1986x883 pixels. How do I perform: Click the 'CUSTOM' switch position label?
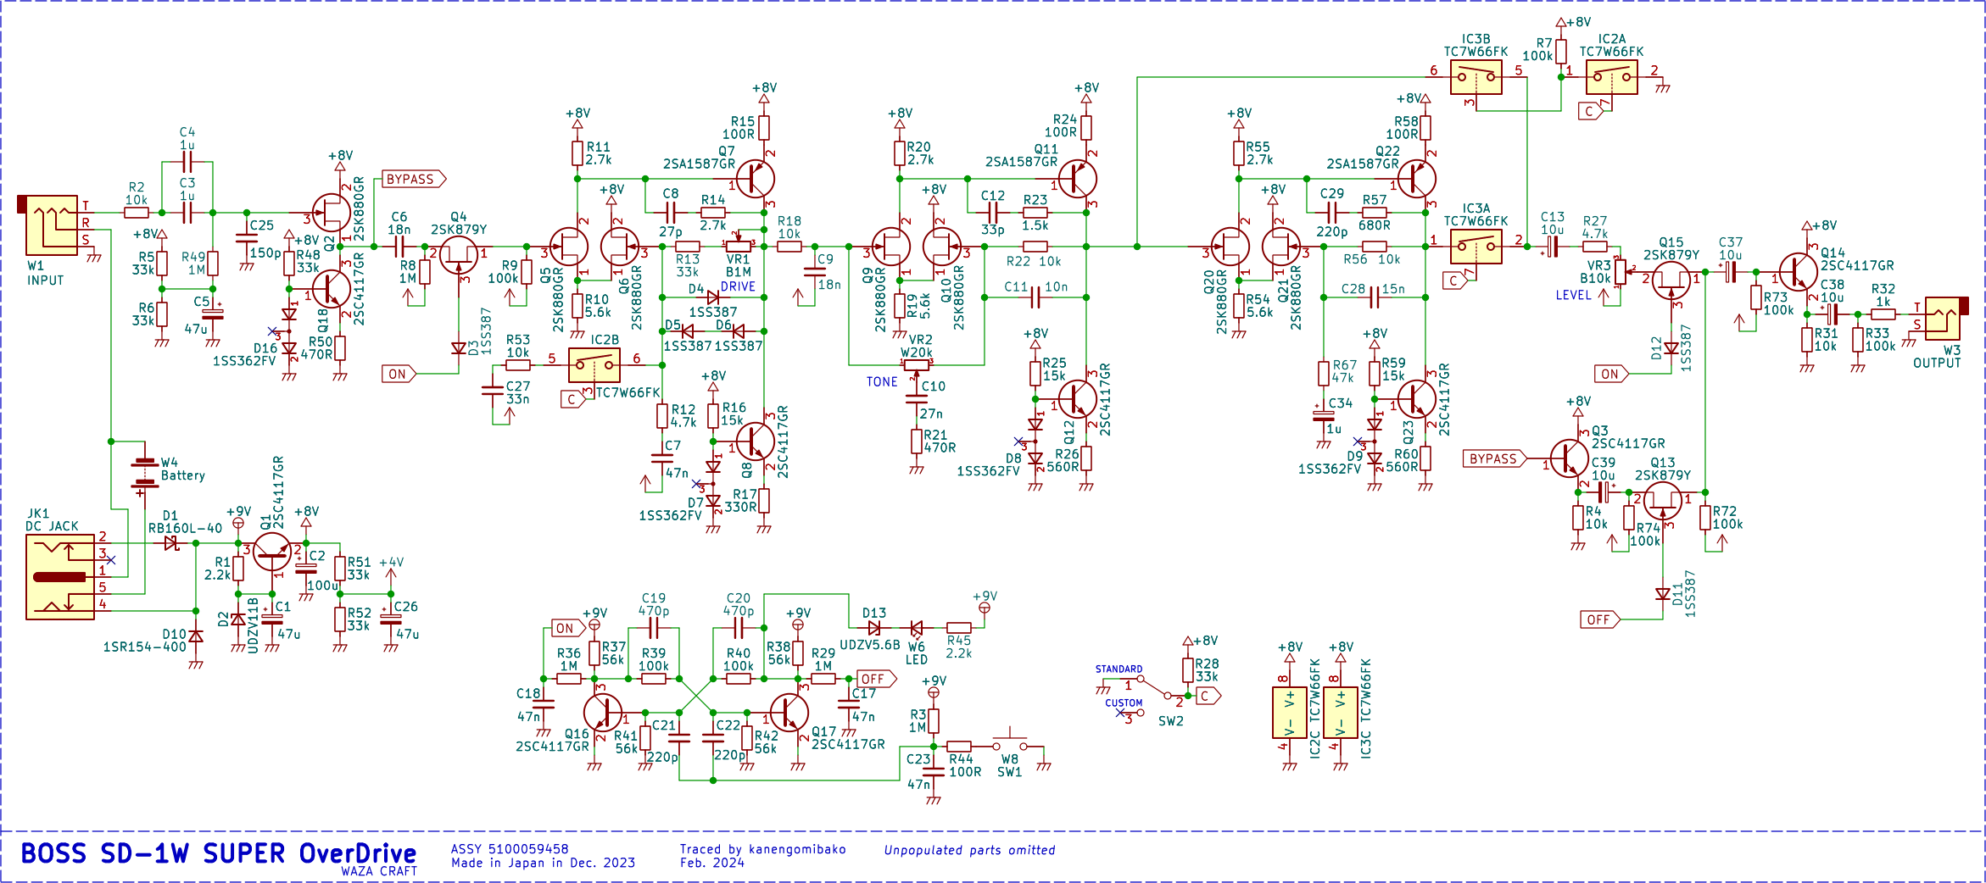(x=1124, y=703)
